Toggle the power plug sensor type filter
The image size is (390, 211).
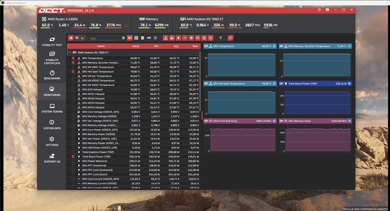click(178, 38)
